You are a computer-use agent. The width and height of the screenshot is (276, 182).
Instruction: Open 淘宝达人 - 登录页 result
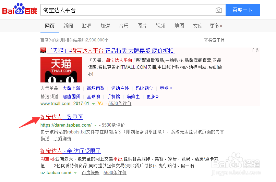coord(62,117)
